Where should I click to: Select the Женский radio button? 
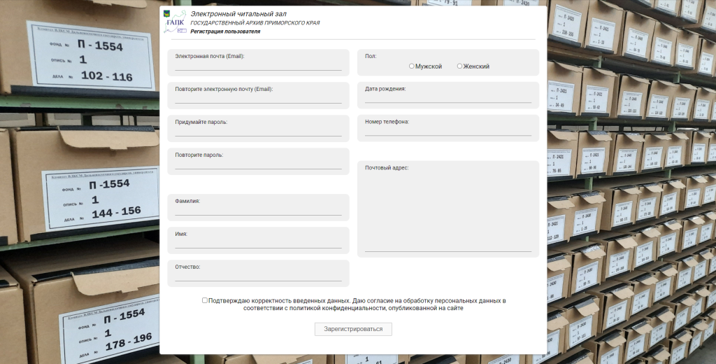pyautogui.click(x=459, y=66)
